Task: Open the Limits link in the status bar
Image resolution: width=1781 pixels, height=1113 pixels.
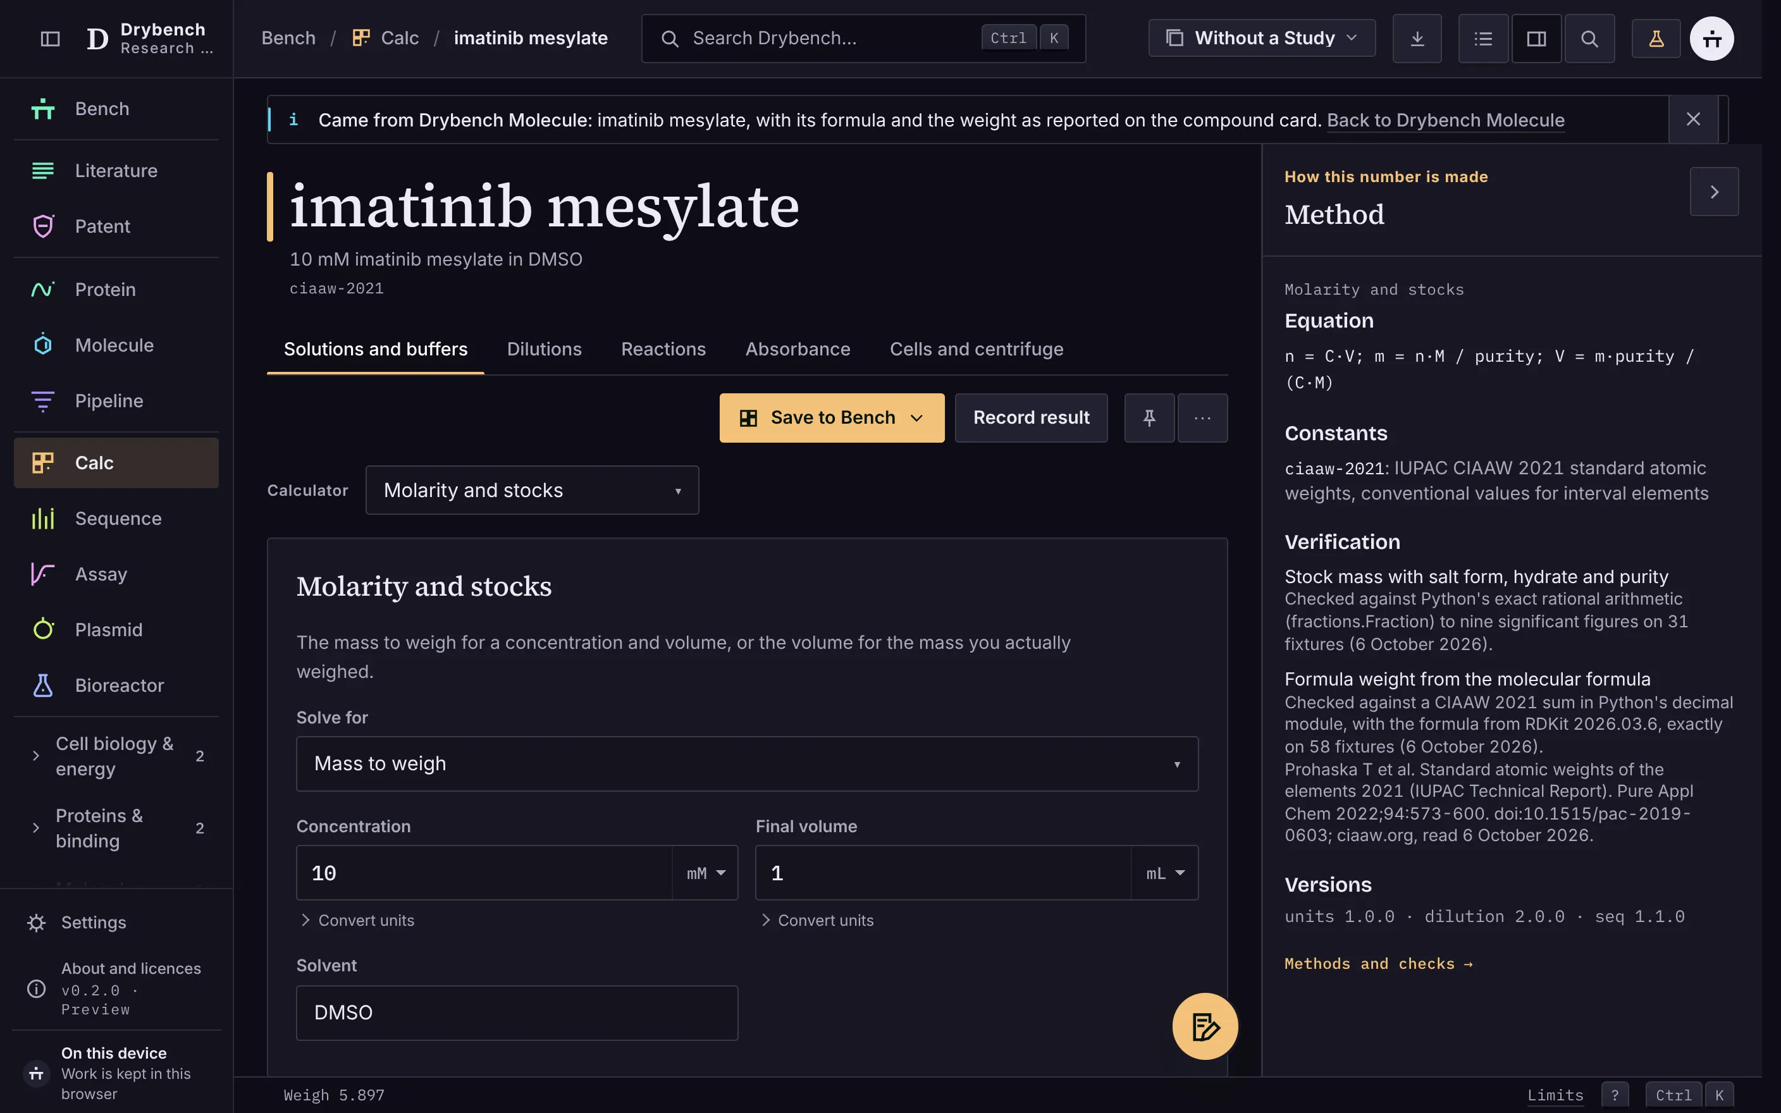Action: 1555,1095
